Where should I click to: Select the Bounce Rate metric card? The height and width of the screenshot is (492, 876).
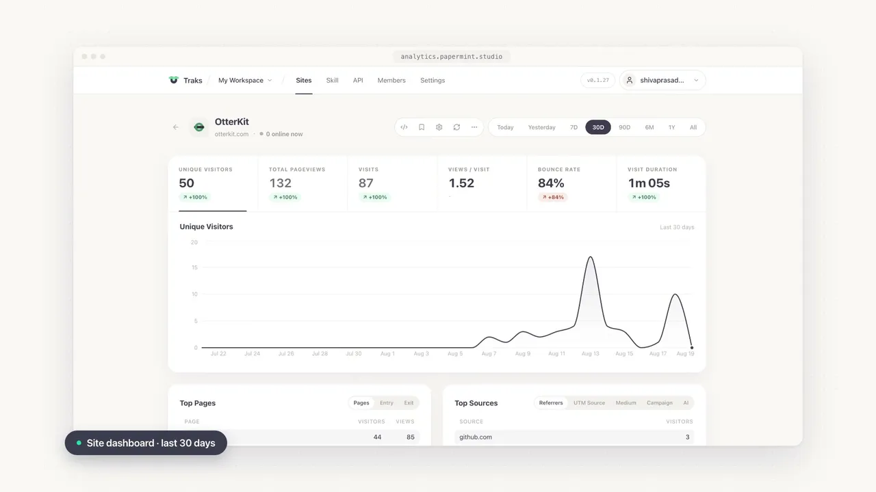point(571,184)
